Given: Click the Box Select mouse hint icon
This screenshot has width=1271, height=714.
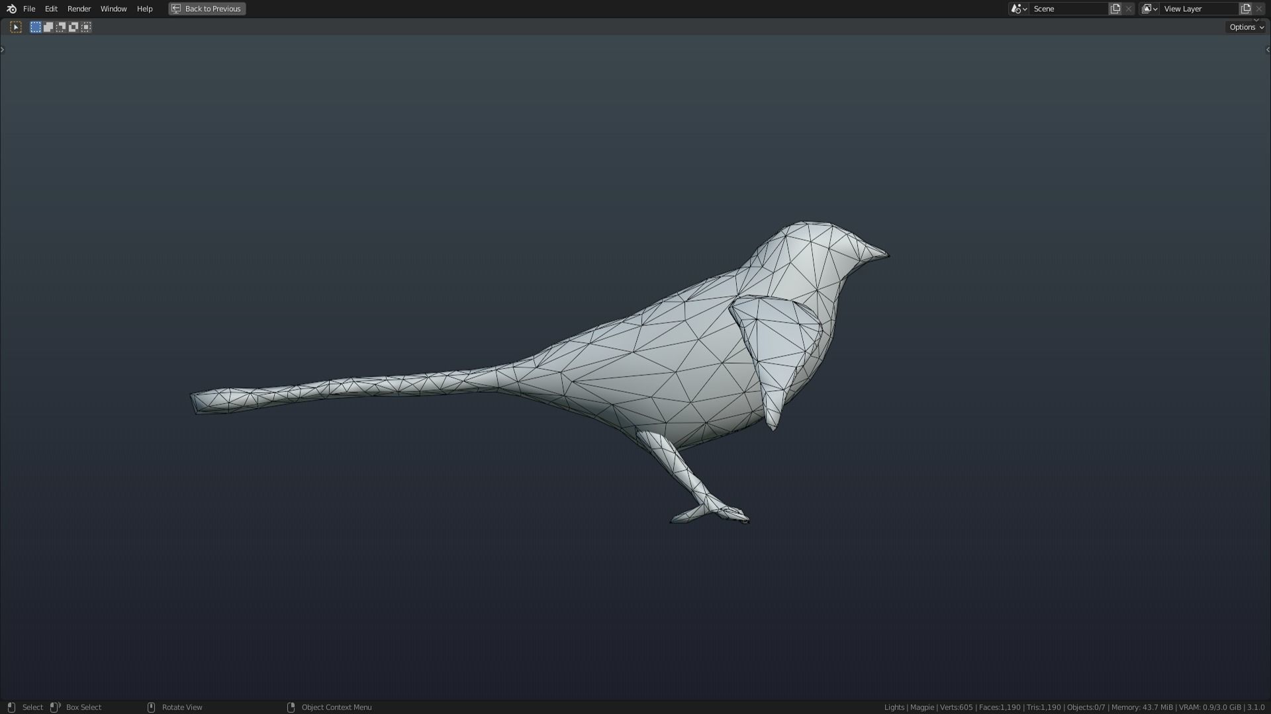Looking at the screenshot, I should [x=56, y=707].
